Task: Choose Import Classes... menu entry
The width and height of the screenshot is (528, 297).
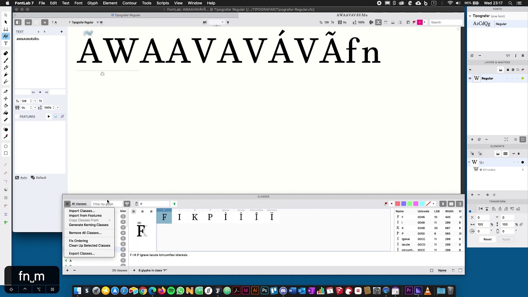Action: (x=82, y=211)
